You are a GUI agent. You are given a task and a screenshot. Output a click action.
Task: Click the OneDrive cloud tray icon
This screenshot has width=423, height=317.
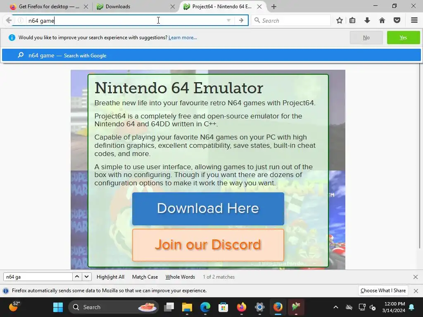click(349, 307)
